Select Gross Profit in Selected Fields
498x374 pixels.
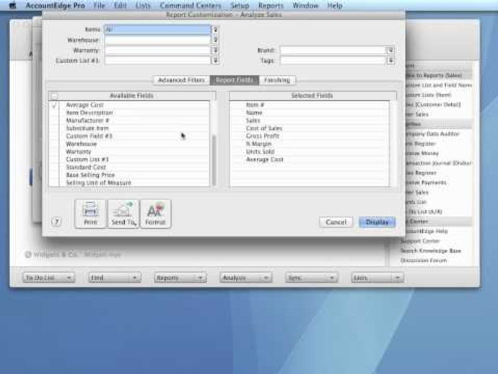point(262,136)
